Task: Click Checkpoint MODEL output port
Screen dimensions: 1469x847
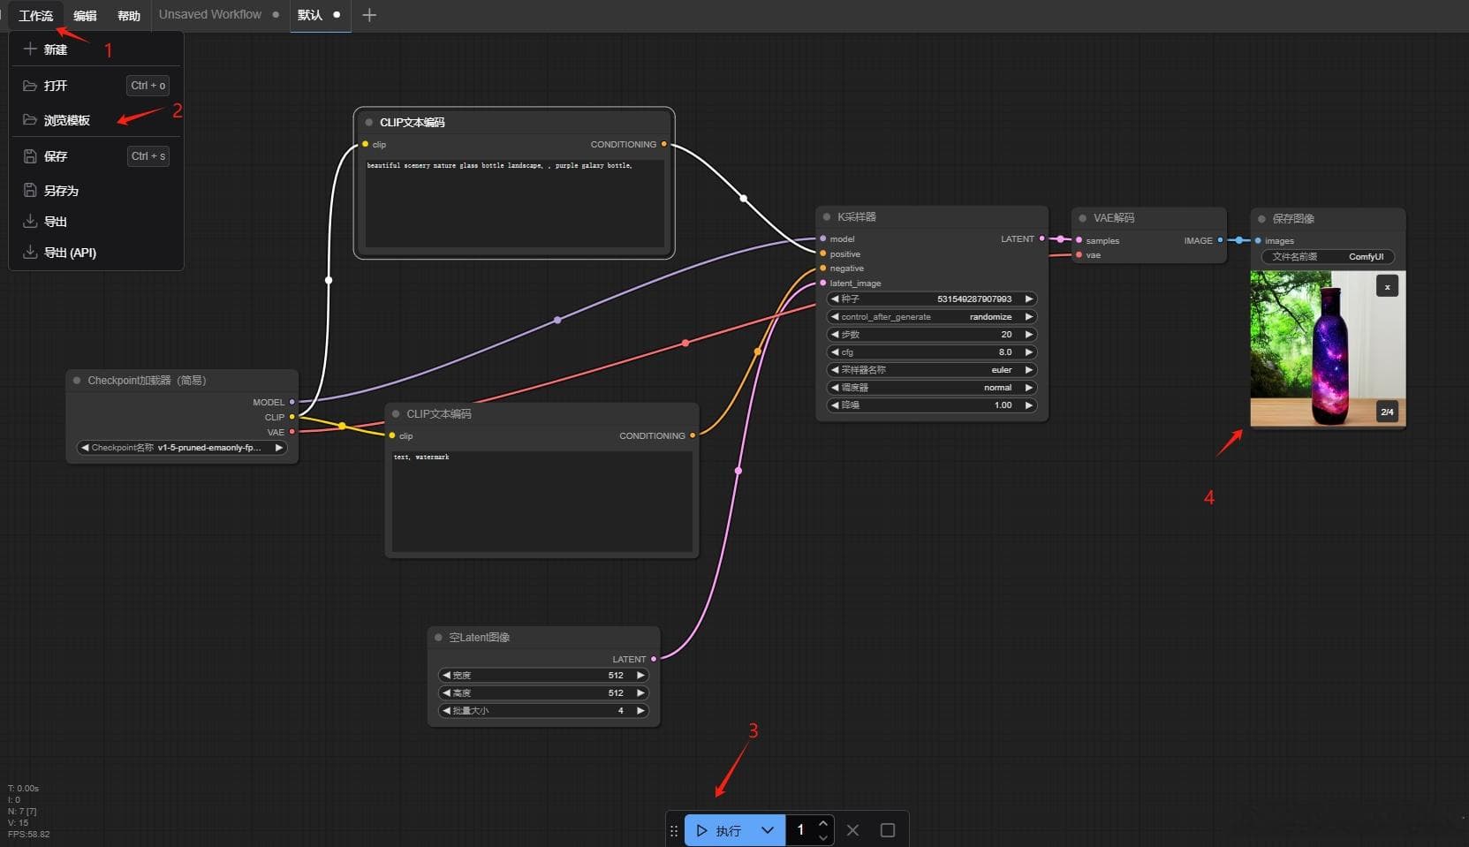Action: pos(292,403)
